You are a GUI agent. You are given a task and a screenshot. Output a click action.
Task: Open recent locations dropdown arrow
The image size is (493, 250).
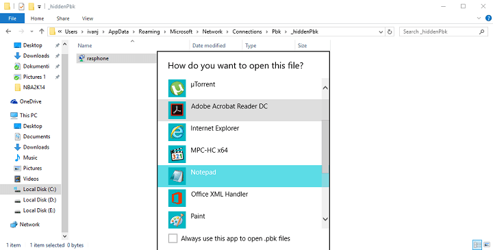click(31, 32)
